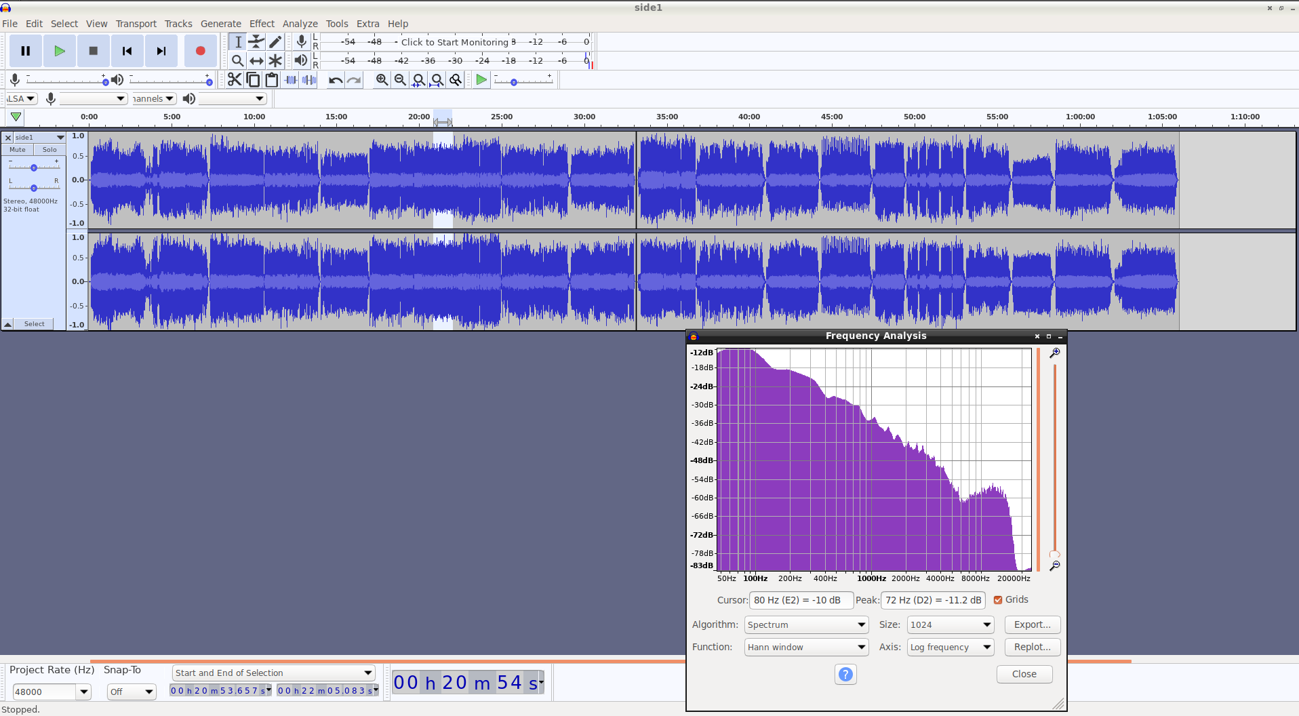Click the audio position time display
Image resolution: width=1299 pixels, height=716 pixels.
coord(468,683)
